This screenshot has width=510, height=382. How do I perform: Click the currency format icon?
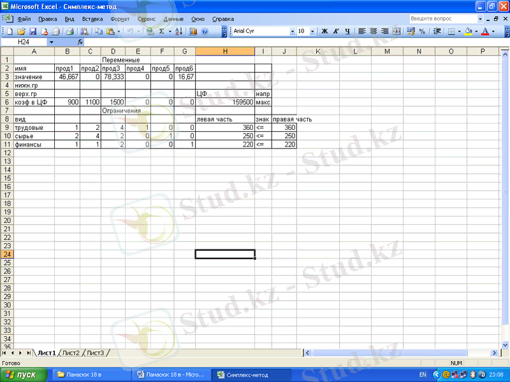(x=411, y=31)
